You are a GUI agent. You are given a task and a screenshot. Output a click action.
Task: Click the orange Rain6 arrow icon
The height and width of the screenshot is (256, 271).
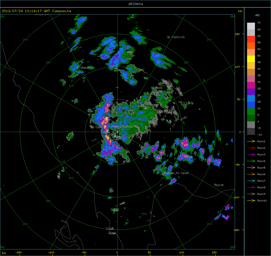[251, 174]
